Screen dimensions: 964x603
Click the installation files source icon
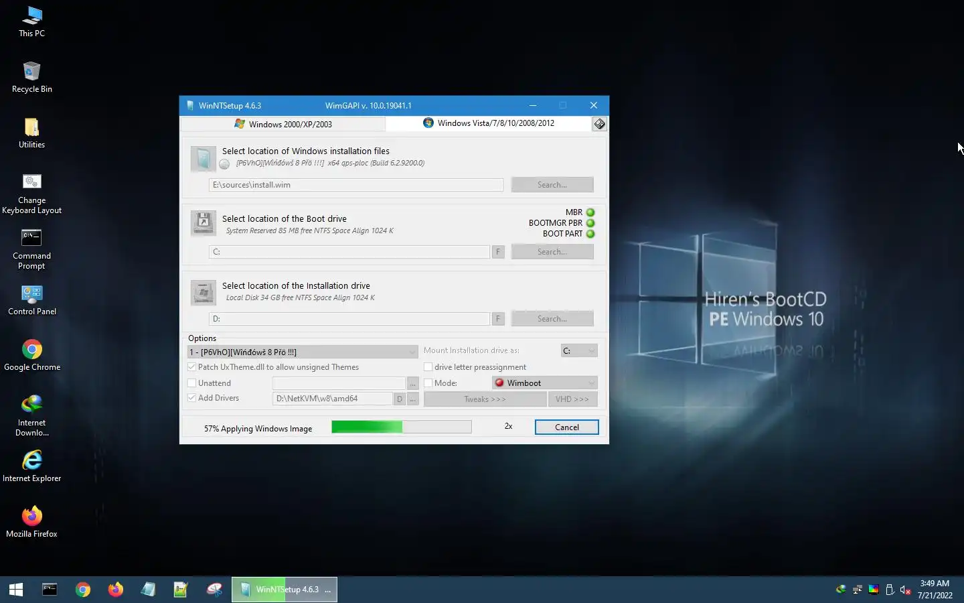click(203, 159)
